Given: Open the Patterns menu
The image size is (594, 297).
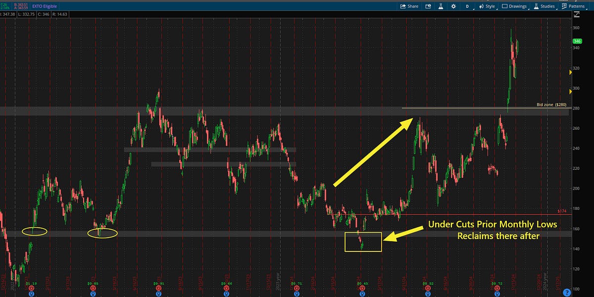Looking at the screenshot, I should pos(576,6).
